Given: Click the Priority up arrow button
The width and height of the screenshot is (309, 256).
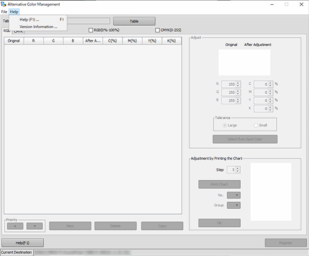Looking at the screenshot, I should pyautogui.click(x=15, y=226).
